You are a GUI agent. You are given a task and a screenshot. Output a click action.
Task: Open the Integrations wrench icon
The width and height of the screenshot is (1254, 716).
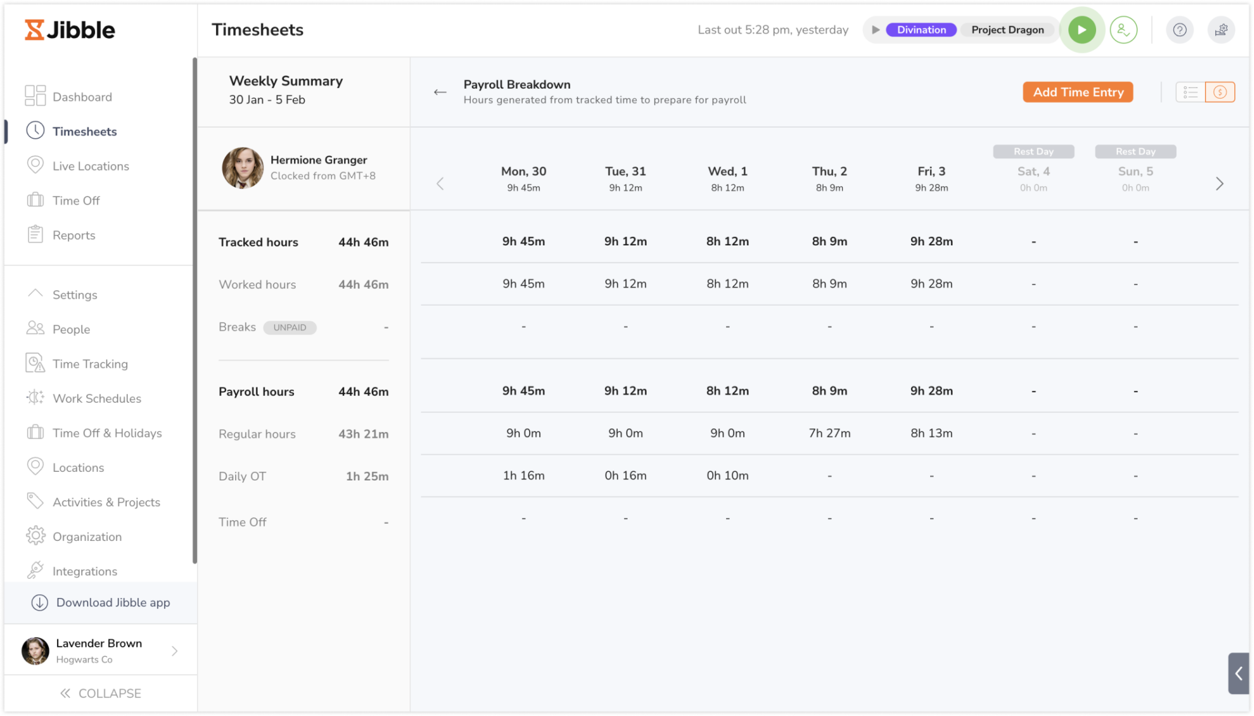(x=35, y=570)
